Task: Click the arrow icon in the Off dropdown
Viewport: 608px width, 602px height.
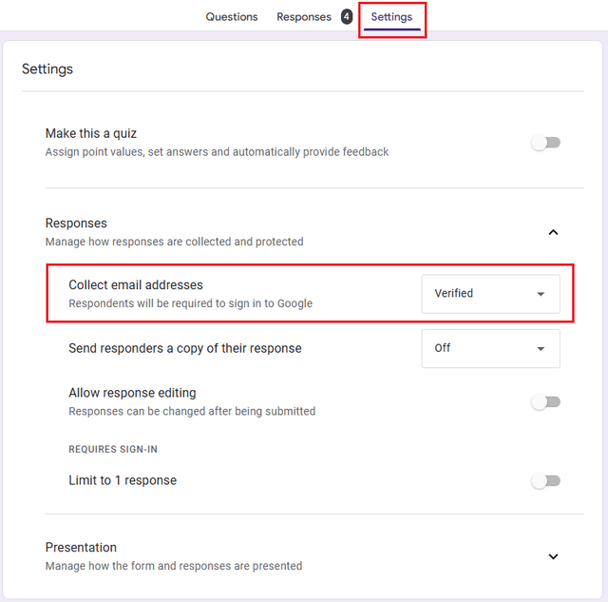Action: [541, 349]
